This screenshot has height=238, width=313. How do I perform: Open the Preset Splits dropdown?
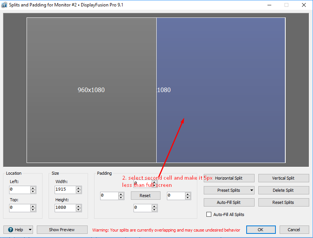[252, 190]
